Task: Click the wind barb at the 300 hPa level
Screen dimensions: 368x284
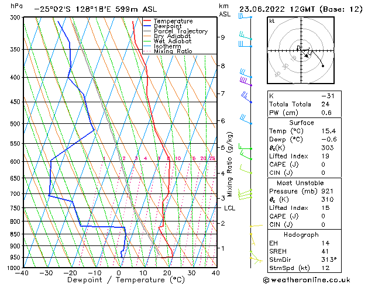Action: pos(245,16)
